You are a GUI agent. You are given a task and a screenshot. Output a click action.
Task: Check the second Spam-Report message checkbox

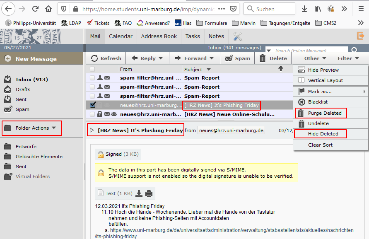(x=92, y=87)
